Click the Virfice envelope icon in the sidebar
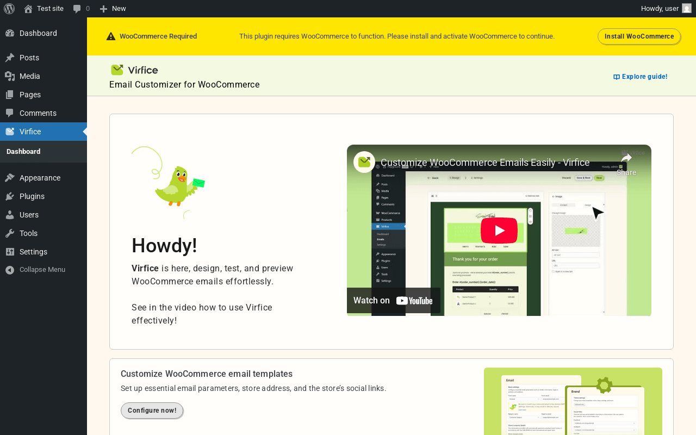Screen dimensions: 696x435 pos(10,132)
